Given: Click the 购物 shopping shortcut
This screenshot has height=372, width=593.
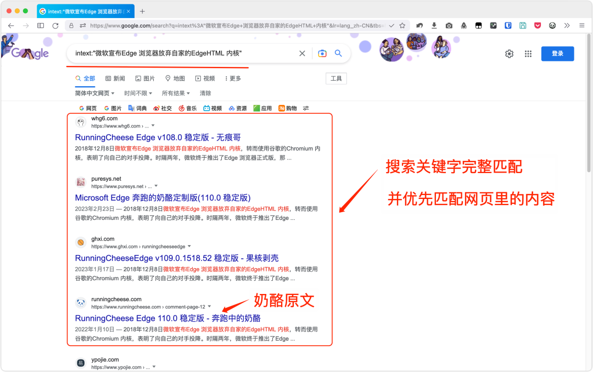Looking at the screenshot, I should point(288,108).
